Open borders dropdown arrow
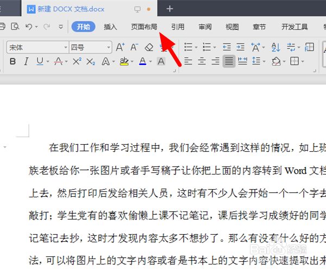326x271 pixels. click(303, 62)
